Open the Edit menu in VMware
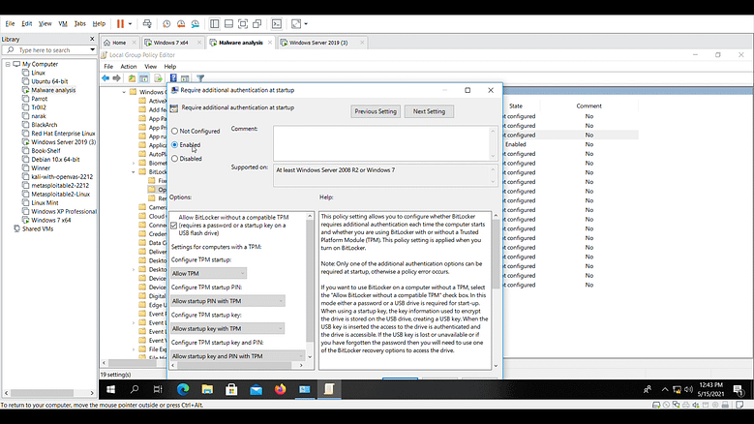The height and width of the screenshot is (424, 754). coord(26,23)
